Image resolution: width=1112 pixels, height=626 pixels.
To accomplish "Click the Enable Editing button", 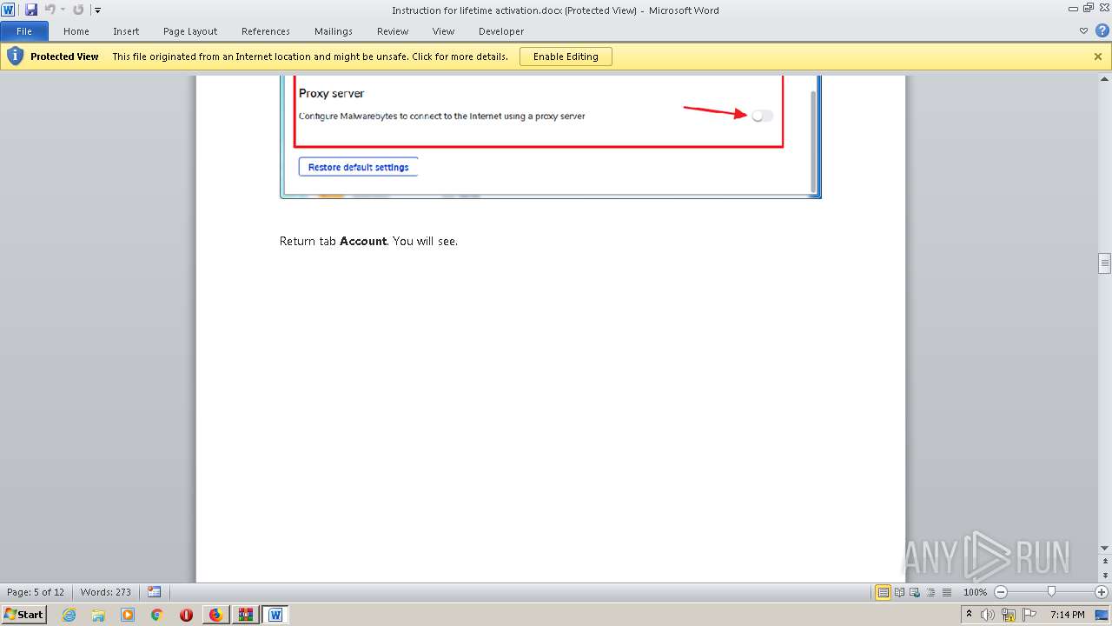I will (566, 57).
